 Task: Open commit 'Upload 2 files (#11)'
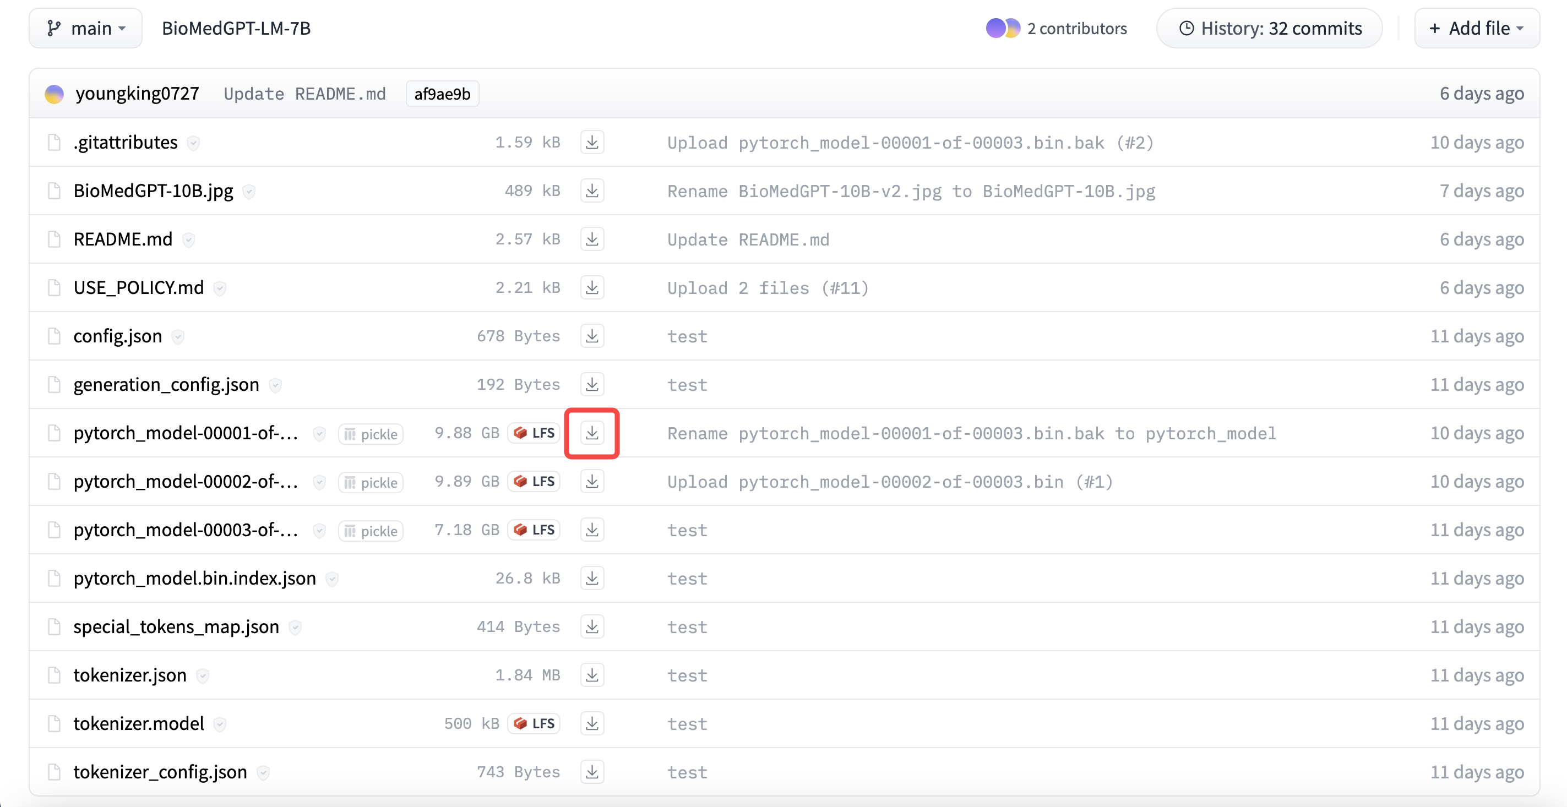(768, 288)
